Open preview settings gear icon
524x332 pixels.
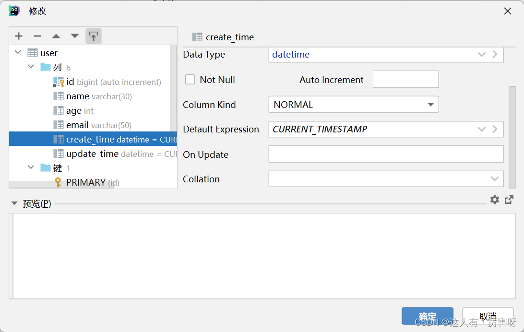495,200
